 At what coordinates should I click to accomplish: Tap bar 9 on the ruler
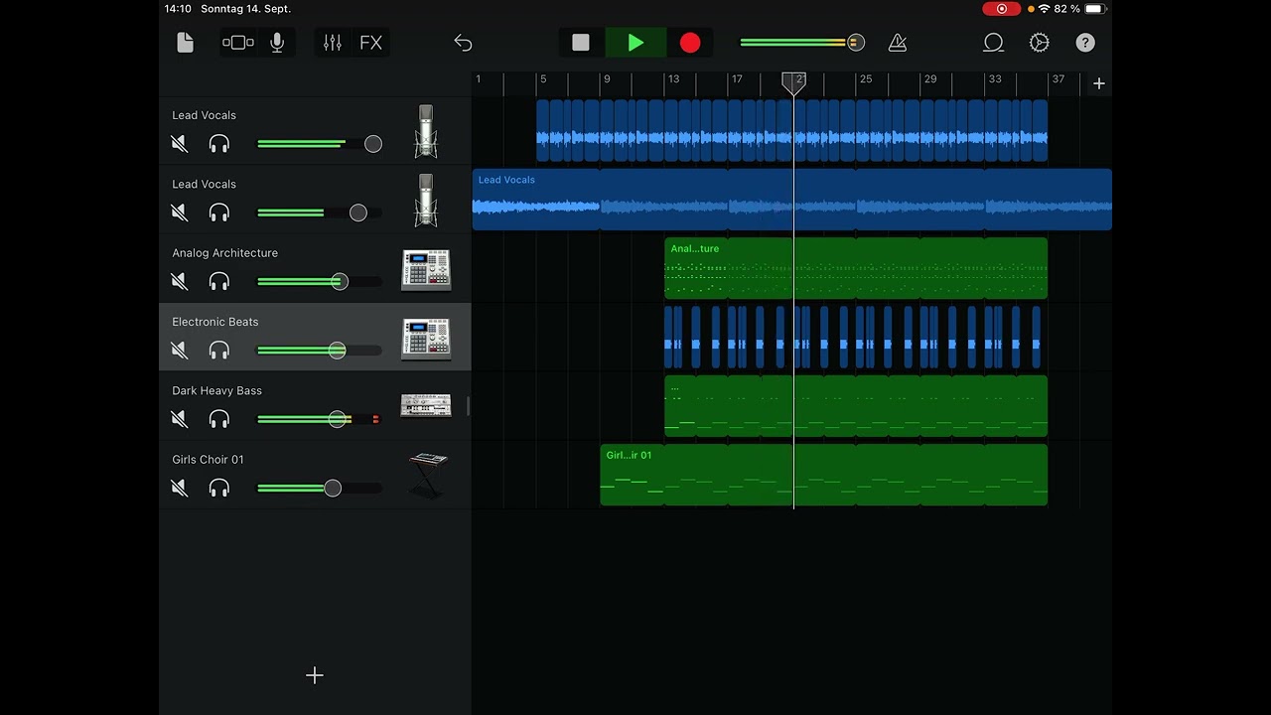[x=607, y=79]
